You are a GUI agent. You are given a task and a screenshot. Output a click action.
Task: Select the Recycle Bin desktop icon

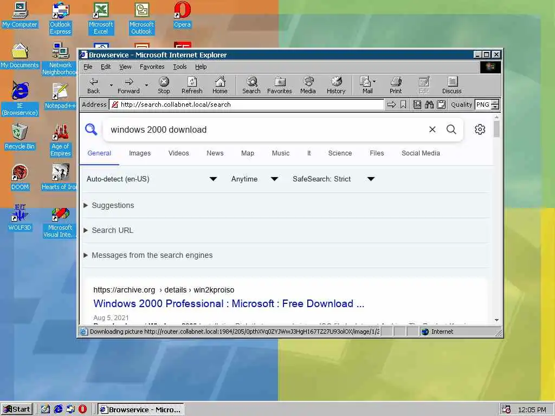[x=20, y=136]
